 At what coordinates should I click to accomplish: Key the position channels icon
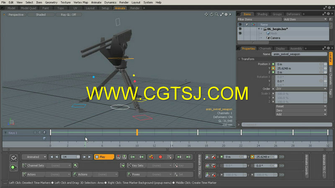point(214,157)
